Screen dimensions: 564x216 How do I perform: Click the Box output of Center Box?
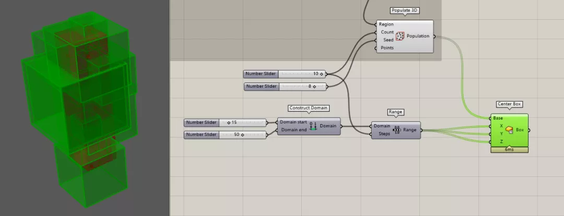520,129
